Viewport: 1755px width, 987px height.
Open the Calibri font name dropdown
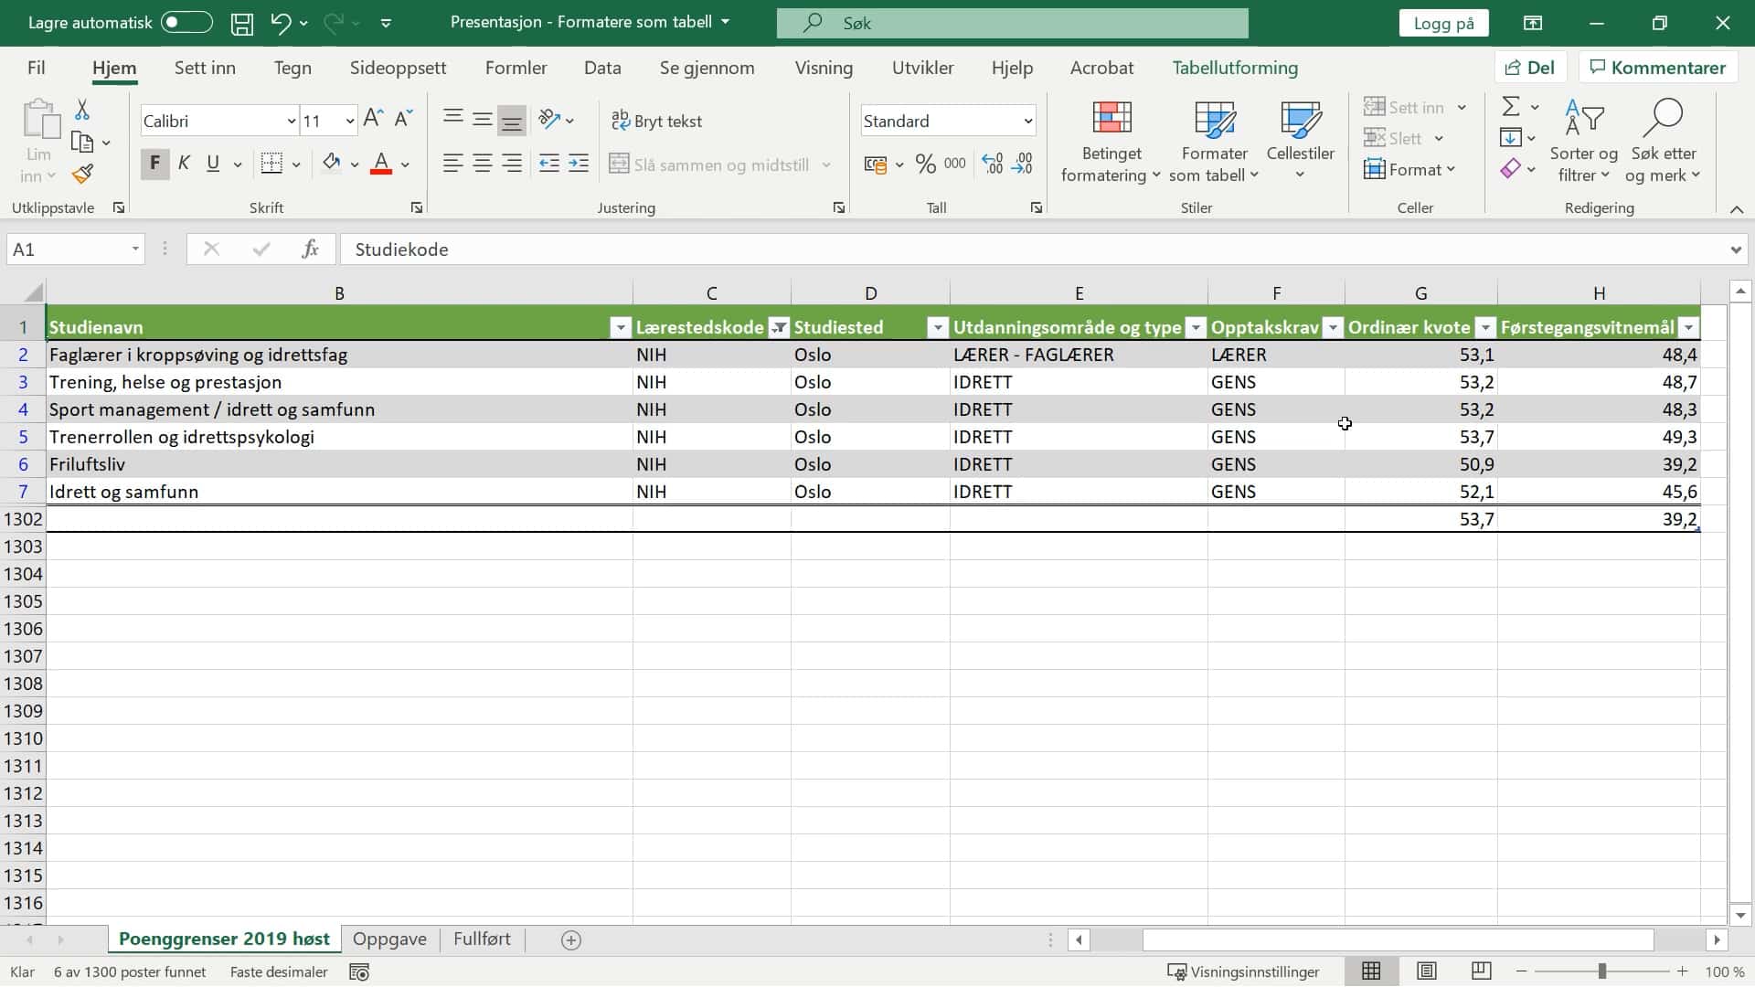(x=292, y=121)
